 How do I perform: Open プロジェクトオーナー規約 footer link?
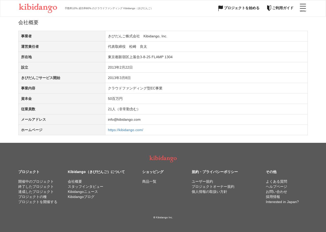click(x=213, y=187)
